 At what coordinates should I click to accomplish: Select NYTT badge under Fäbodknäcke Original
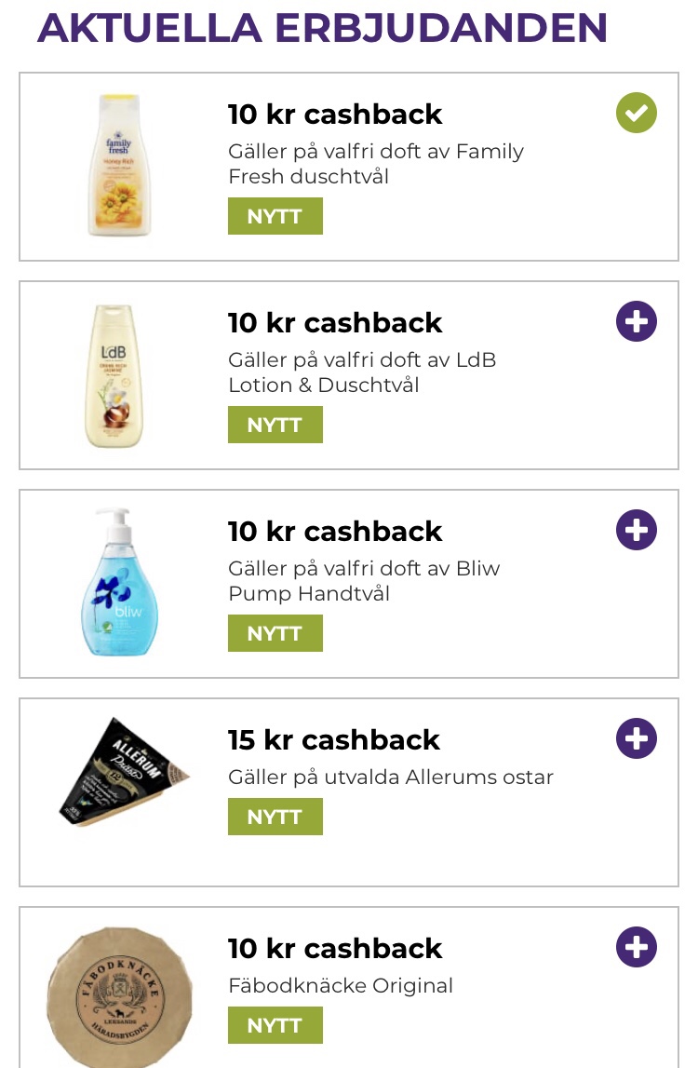[x=275, y=1024]
